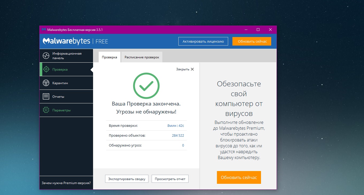Image resolution: width=364 pixels, height=195 pixels.
Task: Click the Dashboard pulse icon in sidebar
Action: point(46,56)
